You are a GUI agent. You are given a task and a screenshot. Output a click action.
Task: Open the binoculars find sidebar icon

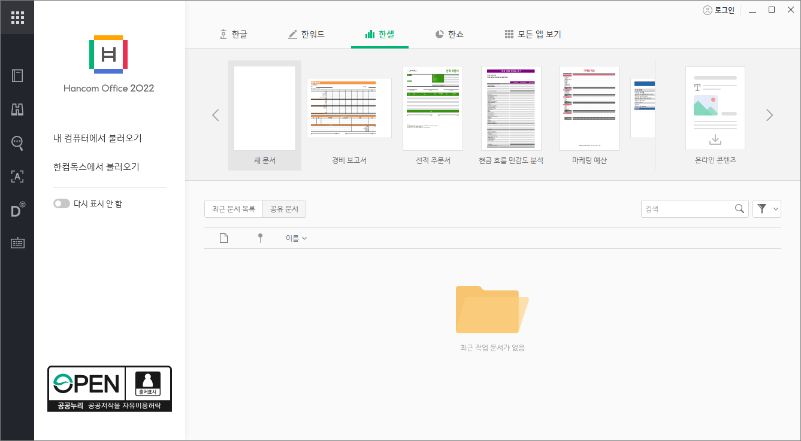click(x=17, y=109)
